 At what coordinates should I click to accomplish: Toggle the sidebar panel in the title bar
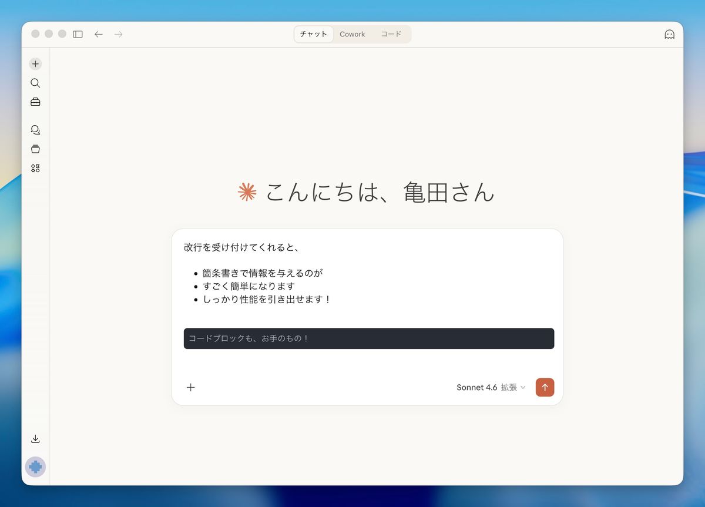[x=78, y=34]
